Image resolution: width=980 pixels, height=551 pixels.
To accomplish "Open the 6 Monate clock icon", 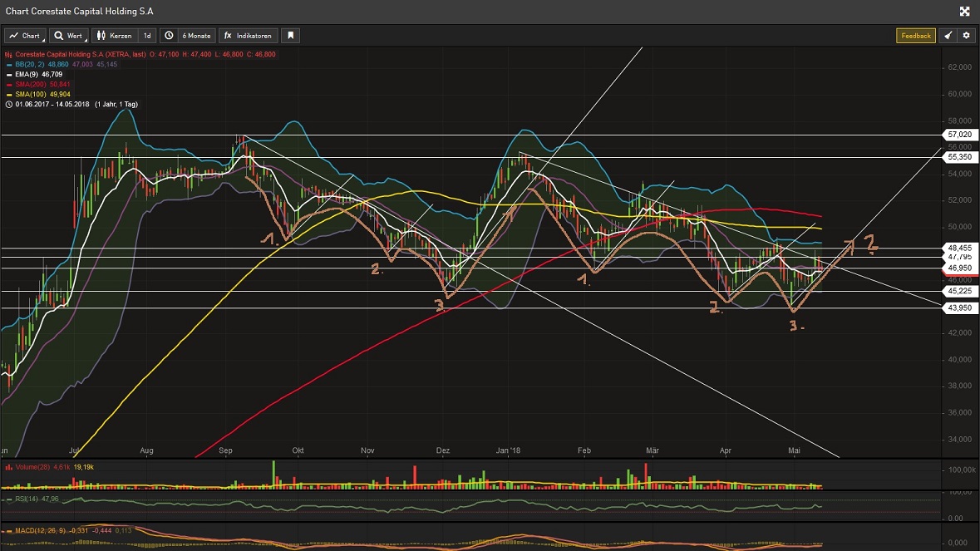I will pos(169,36).
